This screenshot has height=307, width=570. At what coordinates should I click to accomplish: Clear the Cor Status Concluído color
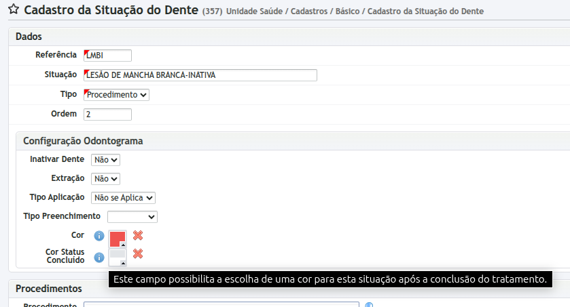point(138,253)
